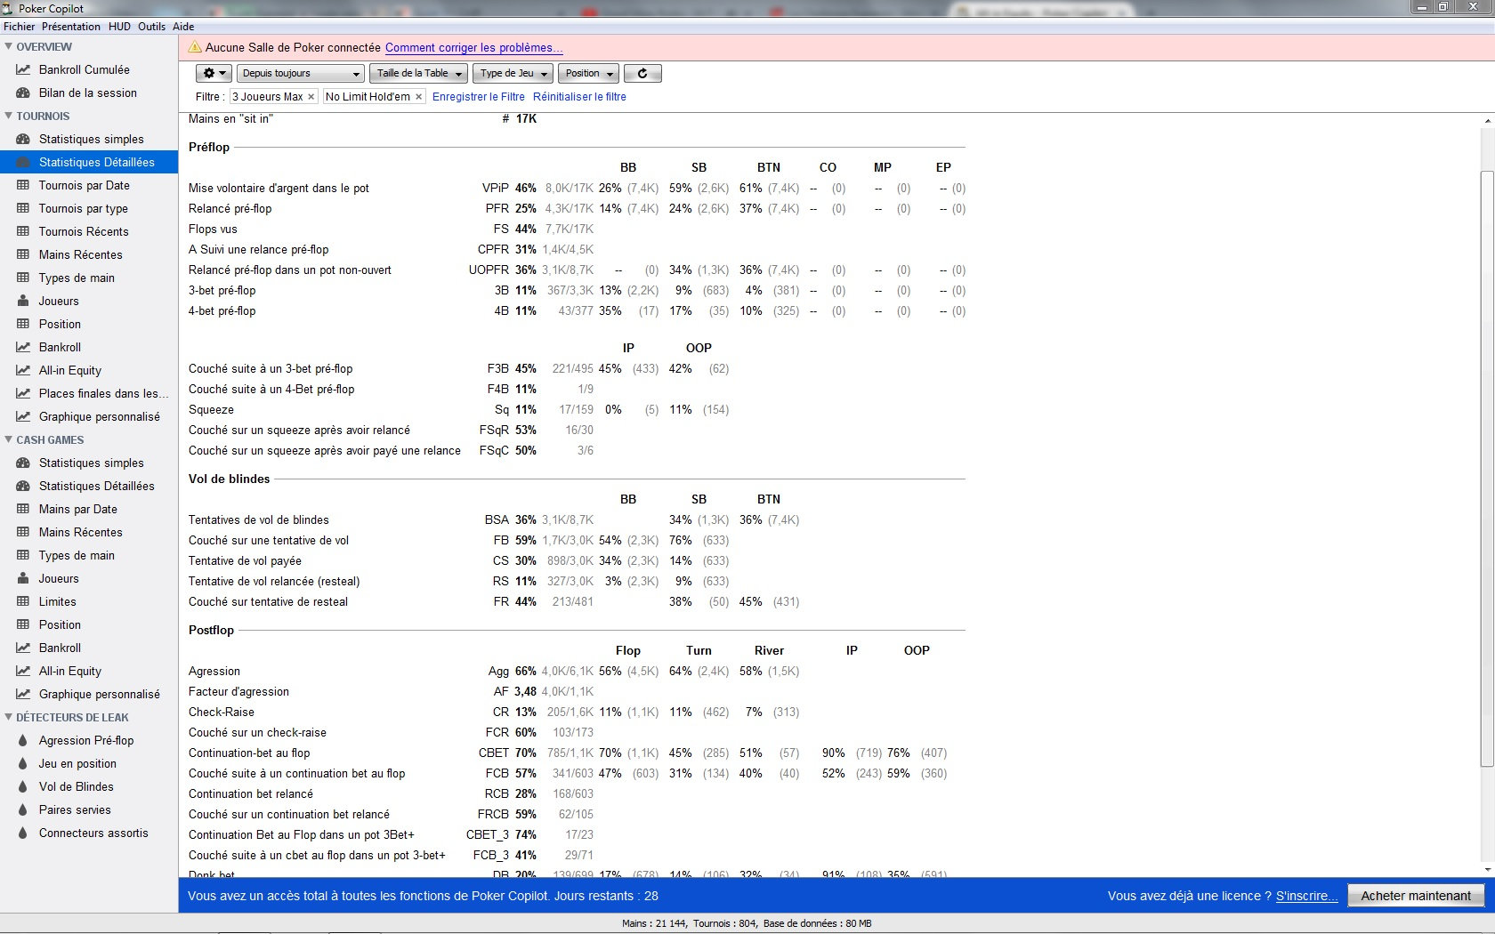Select Tournois par Date table icon

[23, 185]
